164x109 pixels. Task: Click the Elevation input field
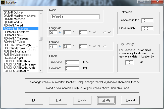72,68
